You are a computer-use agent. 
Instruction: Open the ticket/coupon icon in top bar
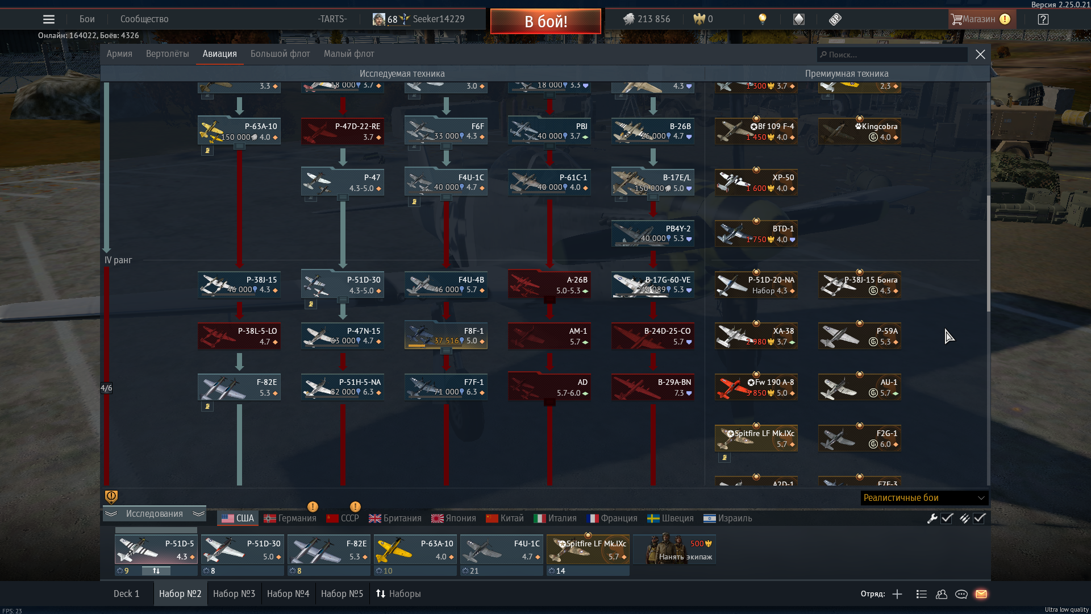pyautogui.click(x=835, y=19)
